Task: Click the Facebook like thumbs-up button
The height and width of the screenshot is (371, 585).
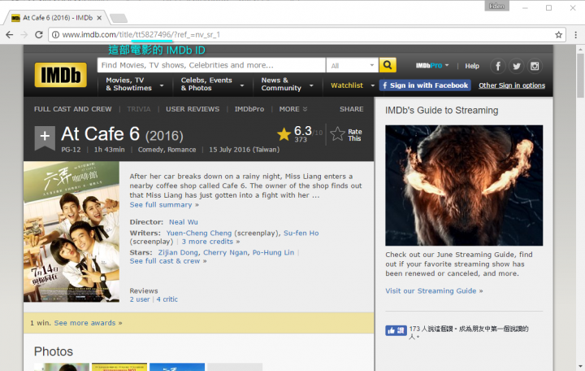Action: coord(396,330)
